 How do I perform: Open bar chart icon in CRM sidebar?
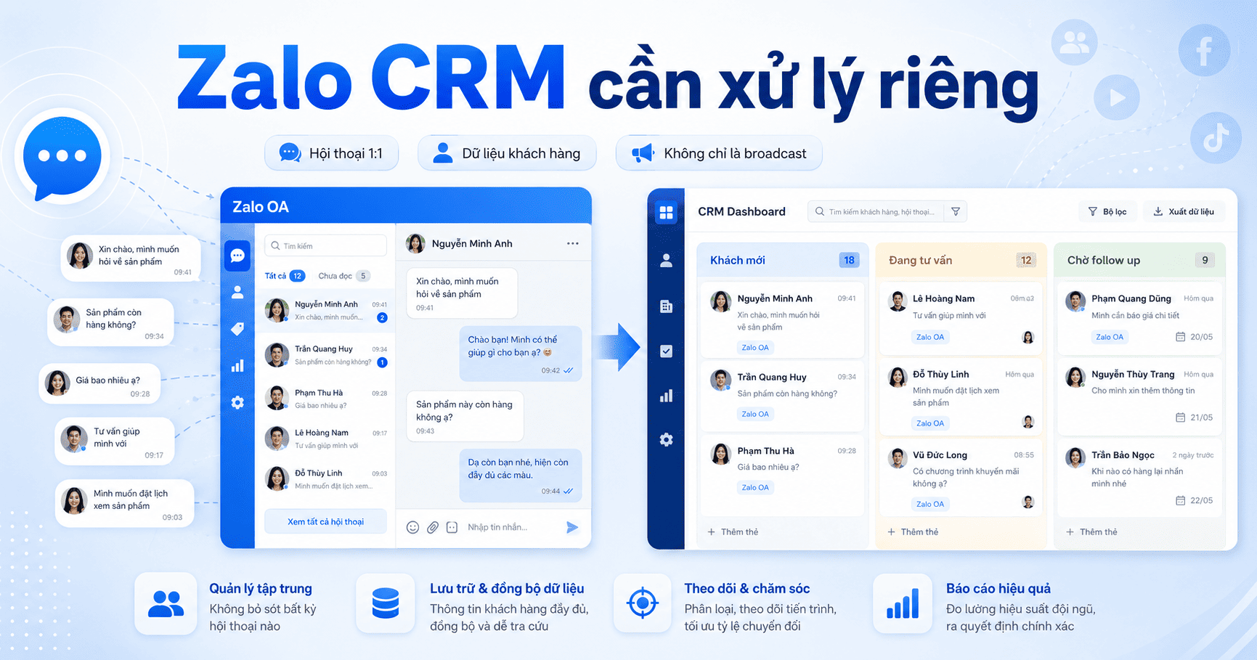pos(666,396)
